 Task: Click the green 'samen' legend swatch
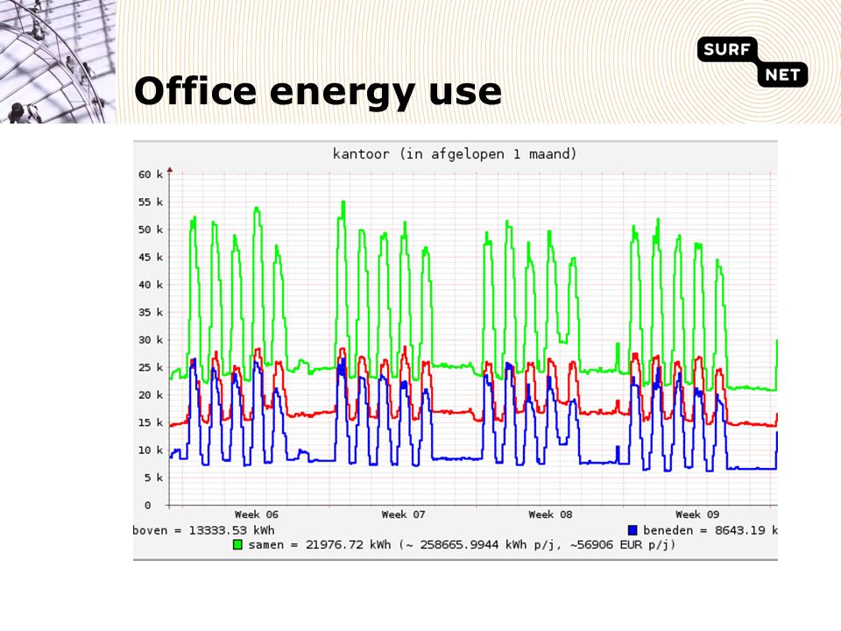pyautogui.click(x=237, y=544)
